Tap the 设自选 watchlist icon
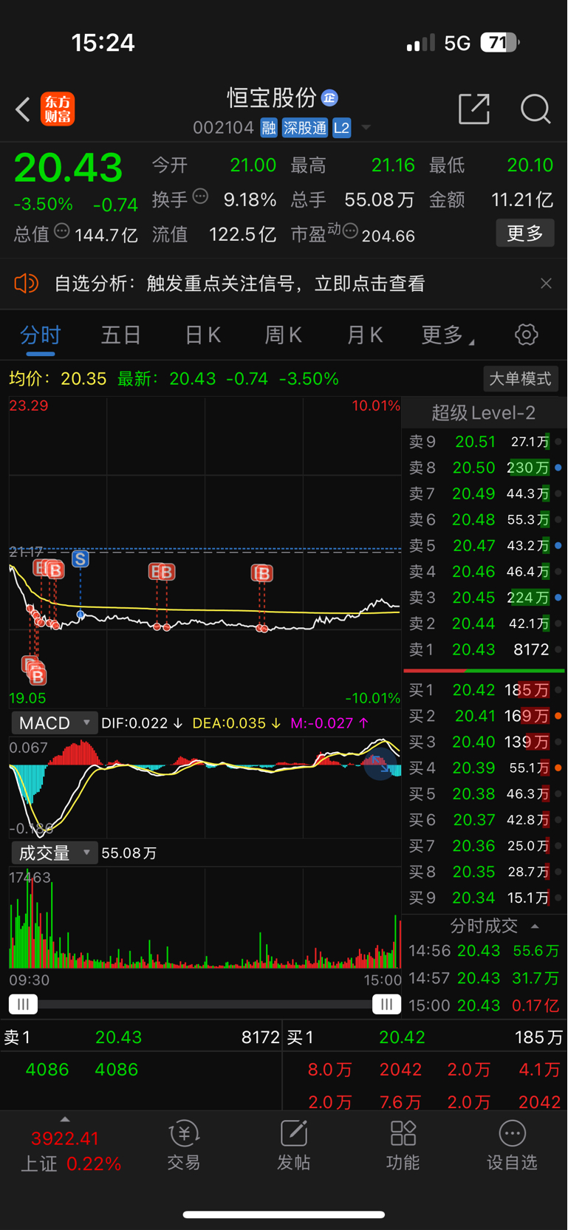The width and height of the screenshot is (568, 1230). click(512, 1146)
